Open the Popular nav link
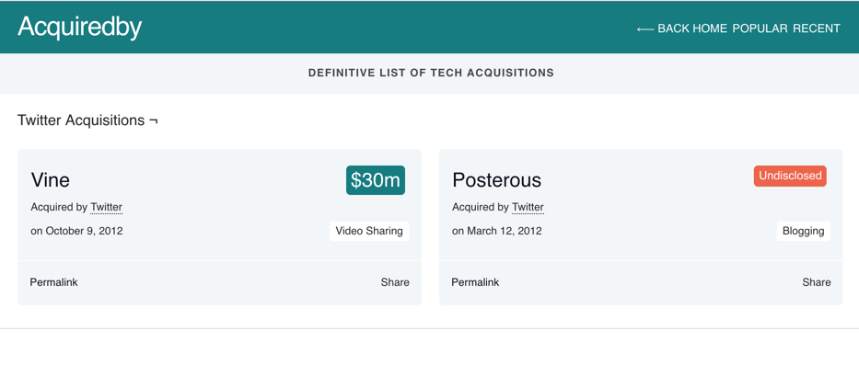The image size is (859, 377). pyautogui.click(x=760, y=29)
